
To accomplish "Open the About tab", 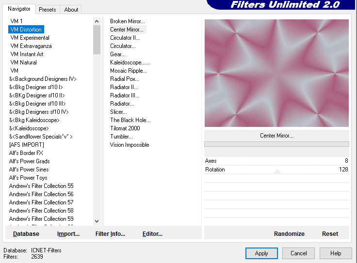I will coord(71,9).
